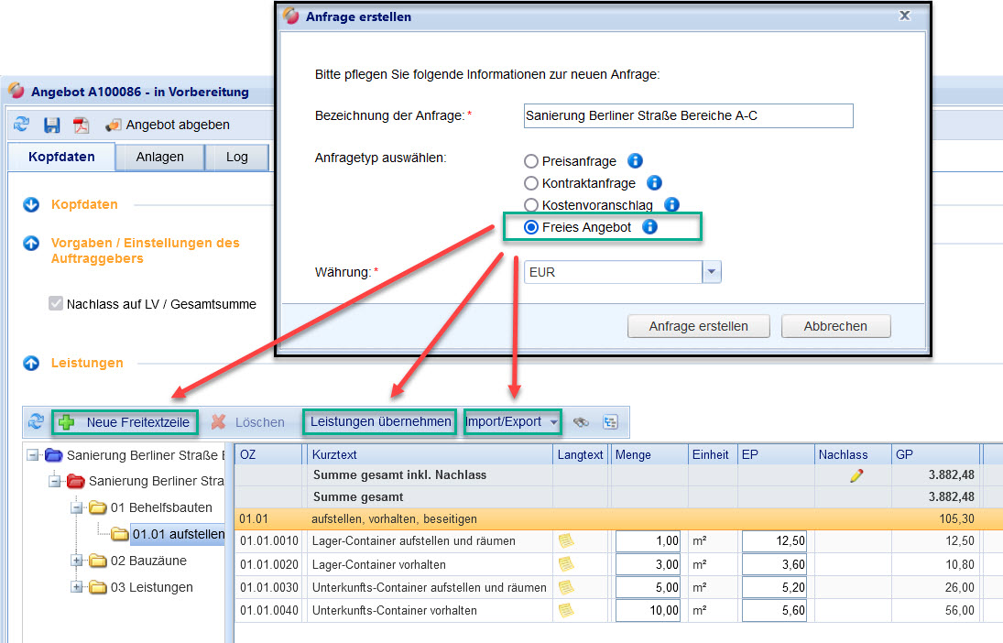Open Langtext note for Lager-Container vorhalten
1003x643 pixels.
point(566,564)
